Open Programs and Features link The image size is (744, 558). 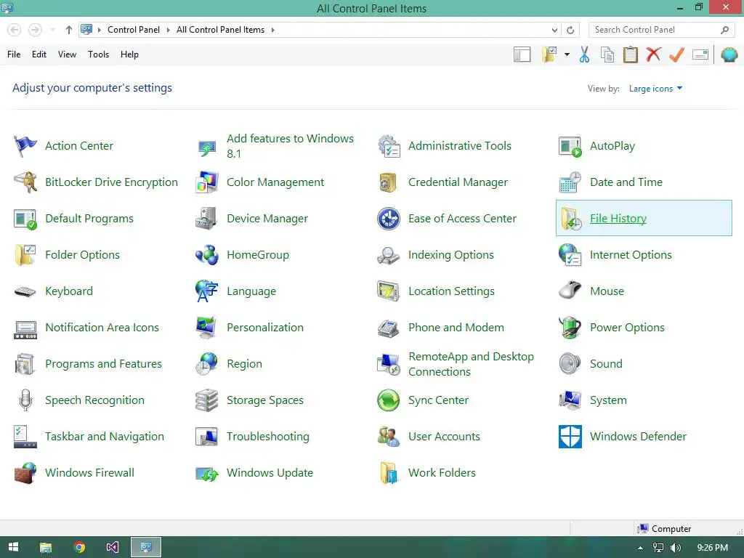pyautogui.click(x=103, y=364)
